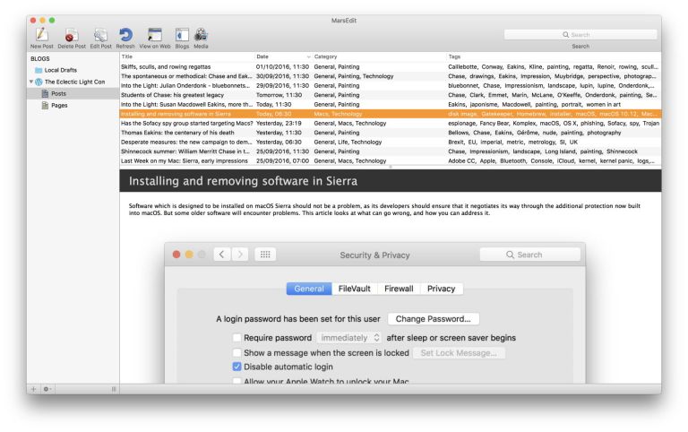Click the forward arrow in Security & Privacy
This screenshot has width=688, height=432.
click(x=240, y=255)
